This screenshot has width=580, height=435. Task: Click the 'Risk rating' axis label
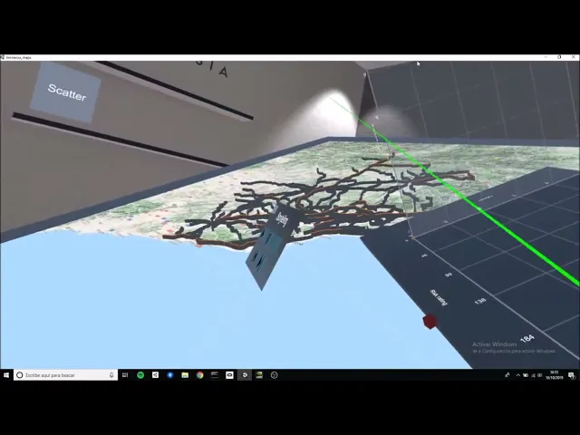coord(439,298)
